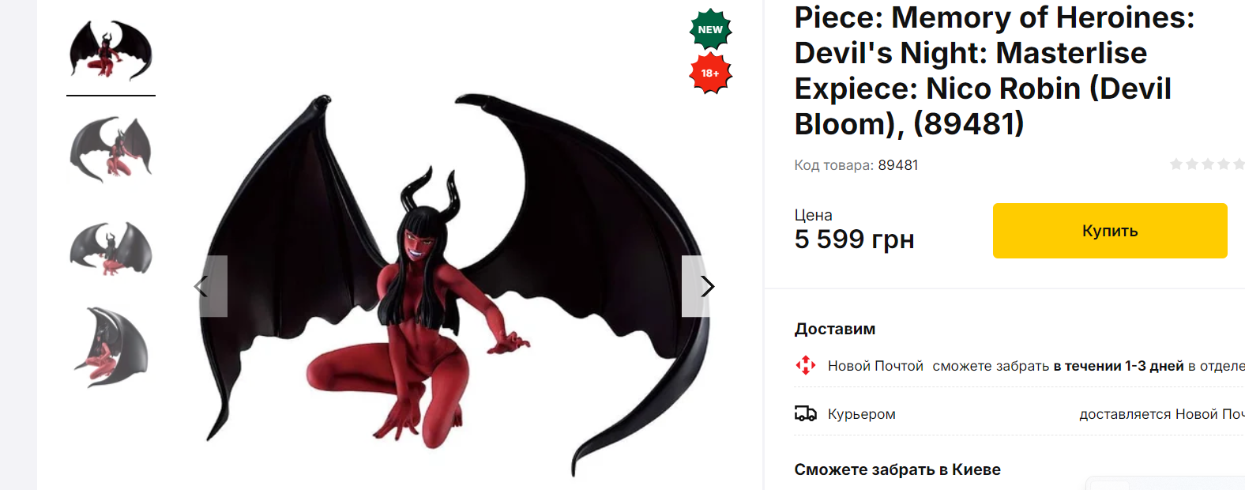The height and width of the screenshot is (490, 1245).
Task: Click the red 18+ badge
Action: click(711, 73)
